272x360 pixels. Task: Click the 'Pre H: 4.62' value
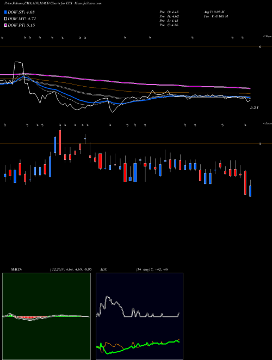click(x=169, y=16)
